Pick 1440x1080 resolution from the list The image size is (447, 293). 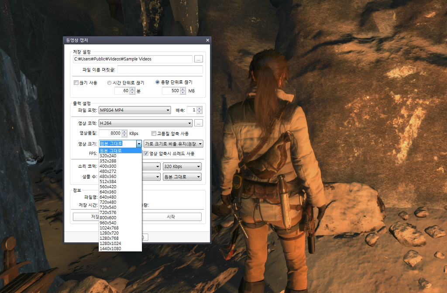pos(110,248)
